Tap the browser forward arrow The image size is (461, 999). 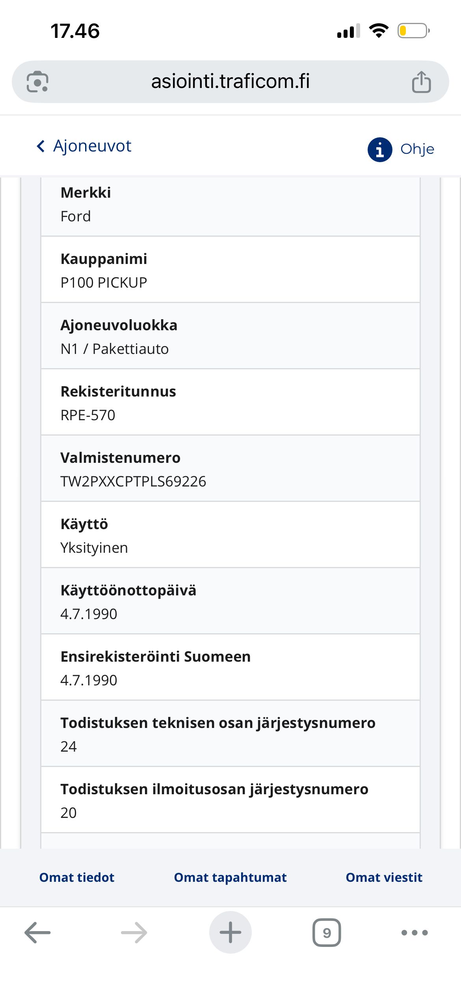[x=134, y=933]
